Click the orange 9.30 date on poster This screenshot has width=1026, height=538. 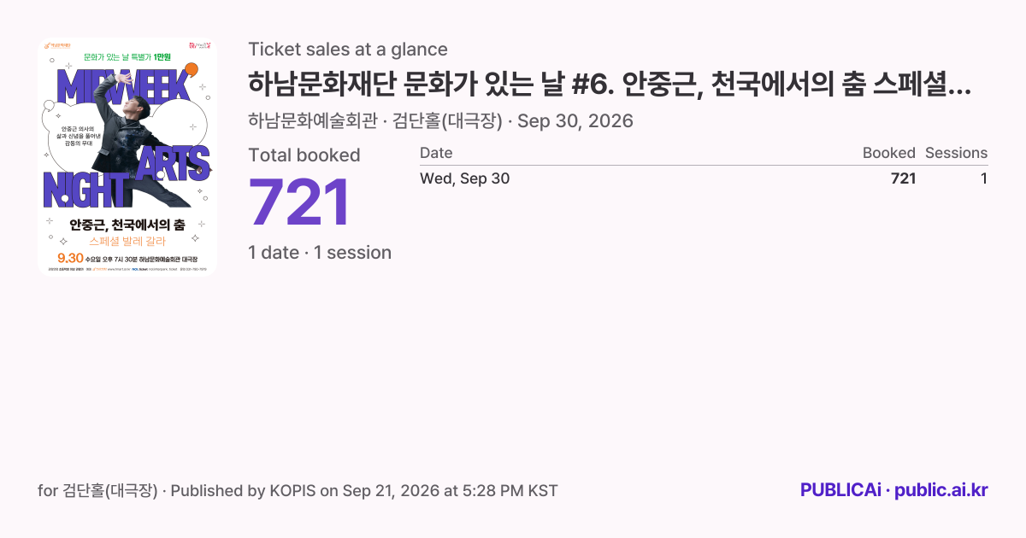click(x=70, y=258)
